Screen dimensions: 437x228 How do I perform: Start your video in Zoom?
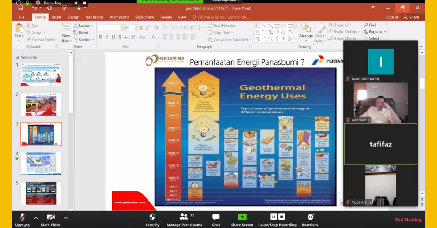click(50, 218)
